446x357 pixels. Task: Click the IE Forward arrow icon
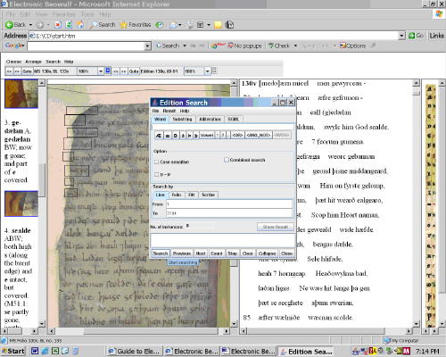click(40, 25)
